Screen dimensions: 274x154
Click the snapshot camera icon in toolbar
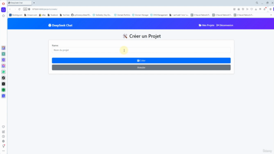239,9
